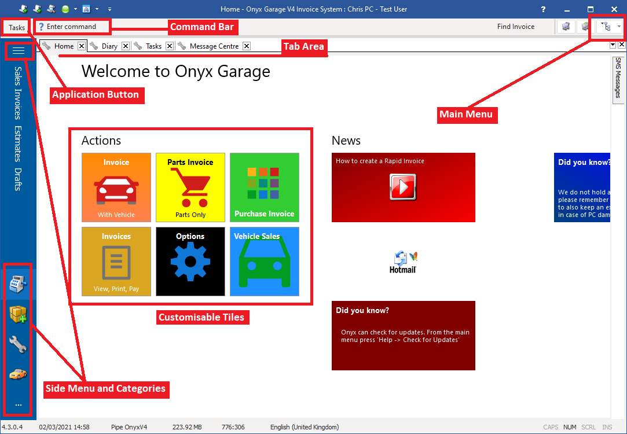This screenshot has width=627, height=434.
Task: Click the Find Invoice field
Action: click(x=515, y=27)
